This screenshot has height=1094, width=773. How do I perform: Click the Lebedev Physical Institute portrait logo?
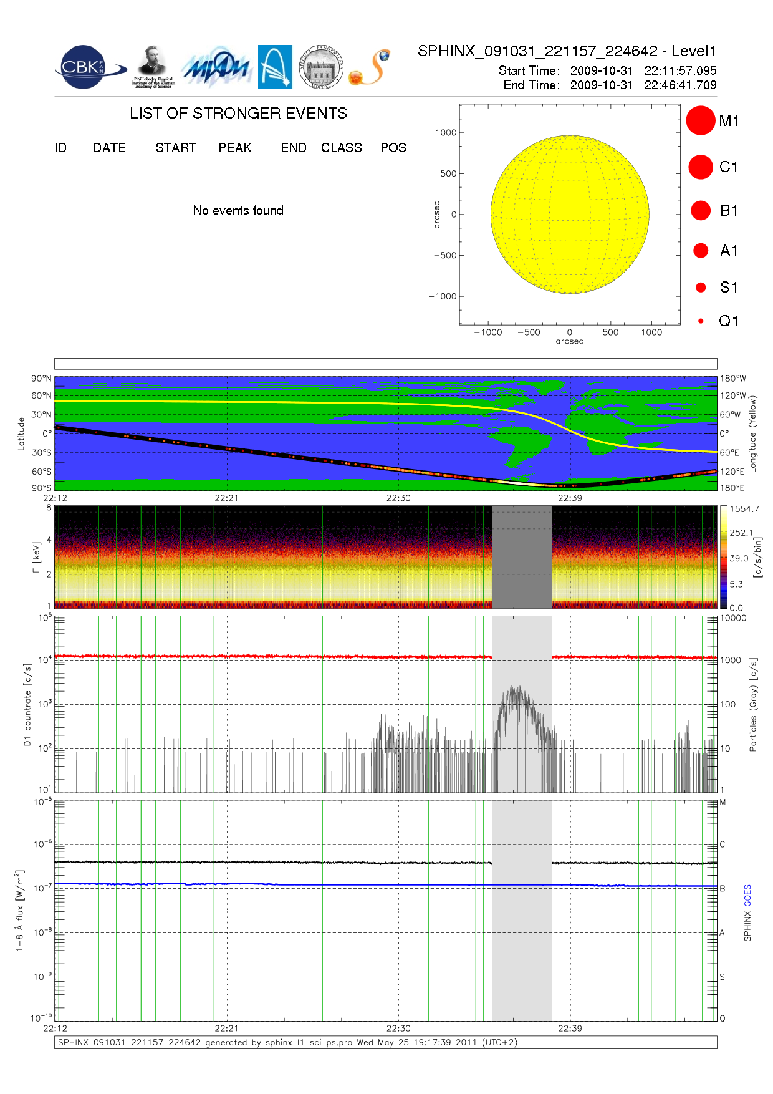click(x=153, y=67)
